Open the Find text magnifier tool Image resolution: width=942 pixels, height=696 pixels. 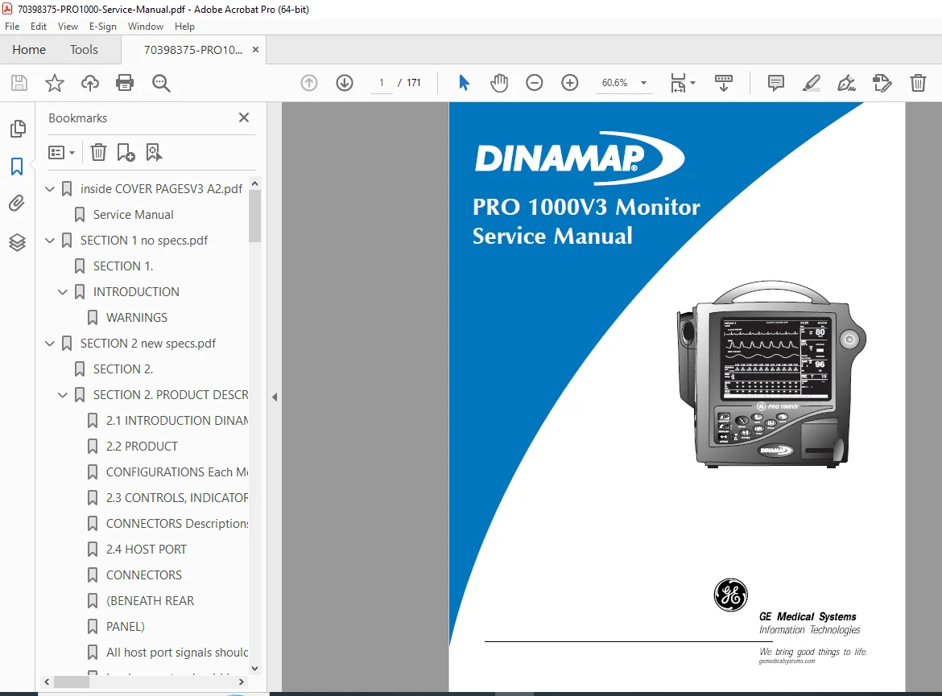click(161, 83)
